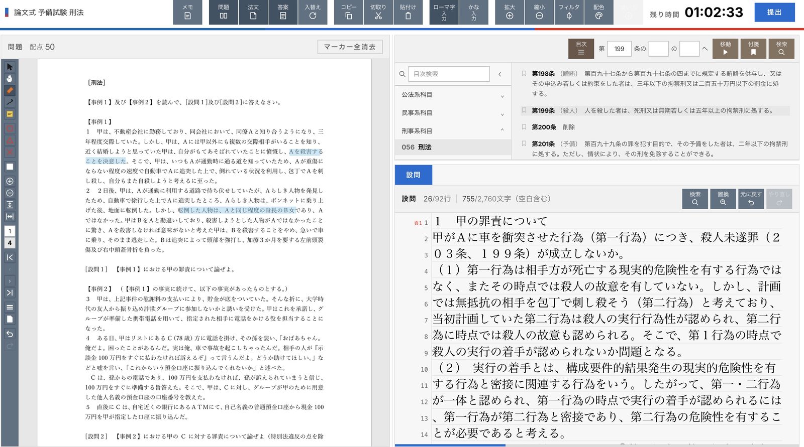This screenshot has width=804, height=447.
Task: Open the 目次 table of contents button
Action: tap(581, 49)
